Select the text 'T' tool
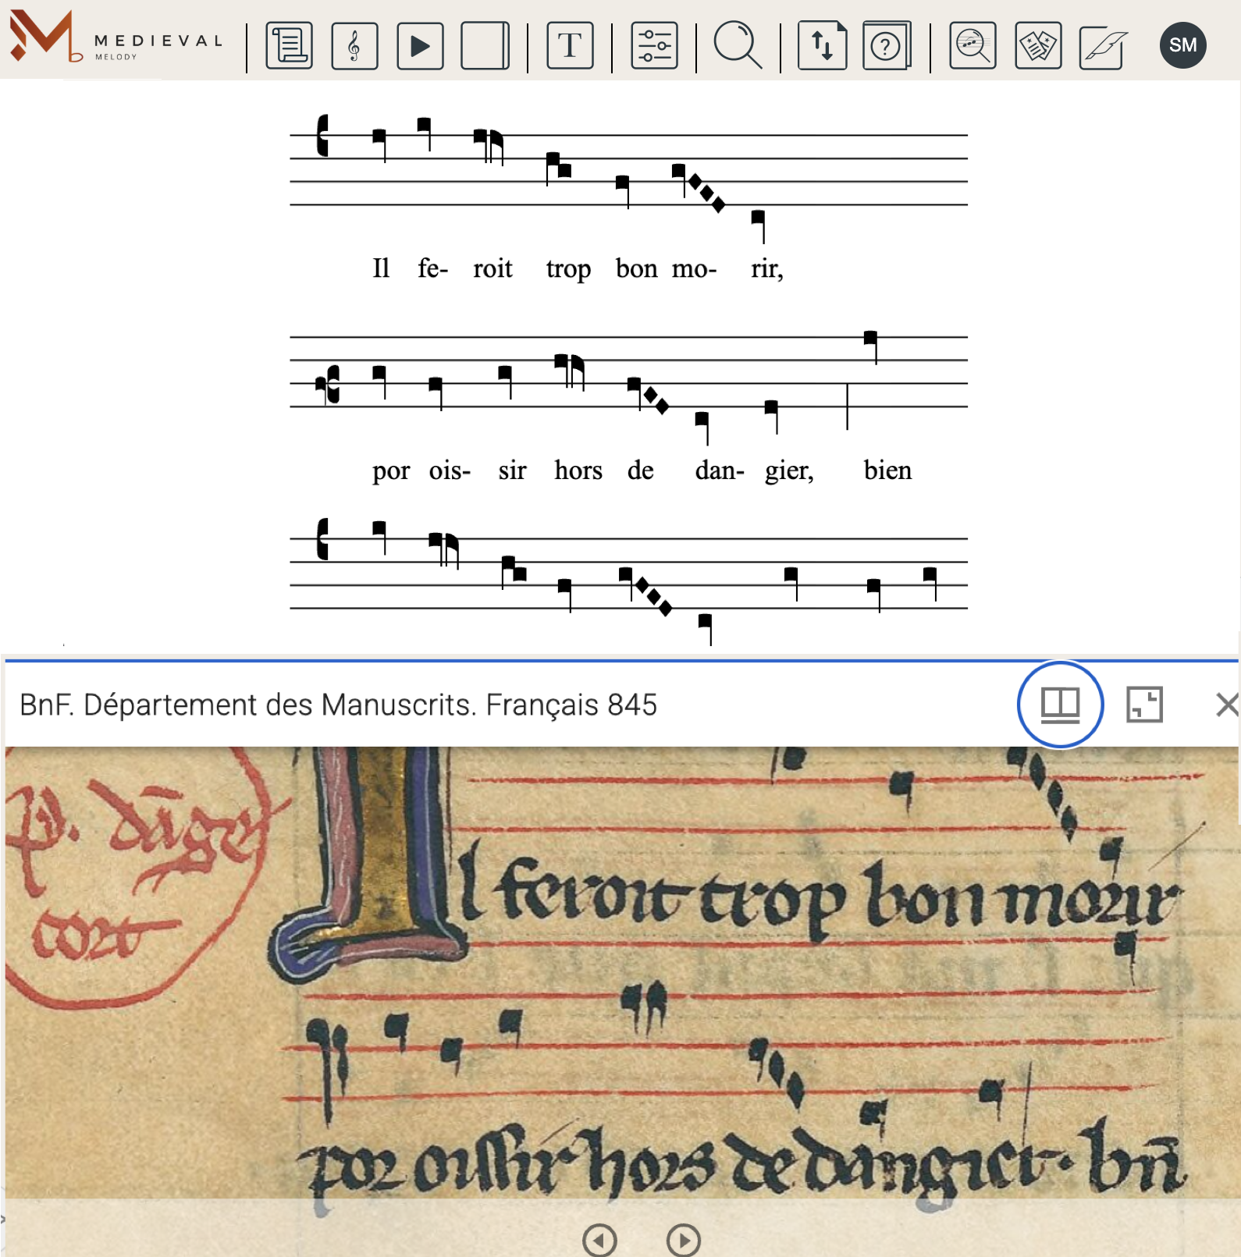The height and width of the screenshot is (1257, 1241). point(570,46)
